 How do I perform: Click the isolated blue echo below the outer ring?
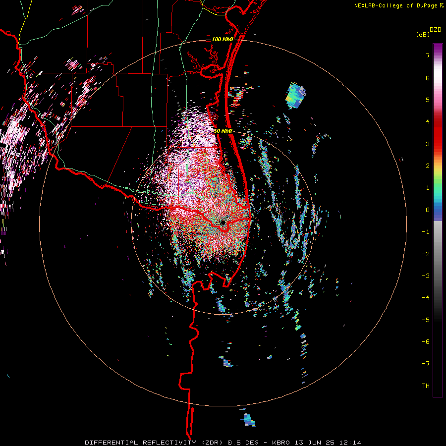coord(248,419)
